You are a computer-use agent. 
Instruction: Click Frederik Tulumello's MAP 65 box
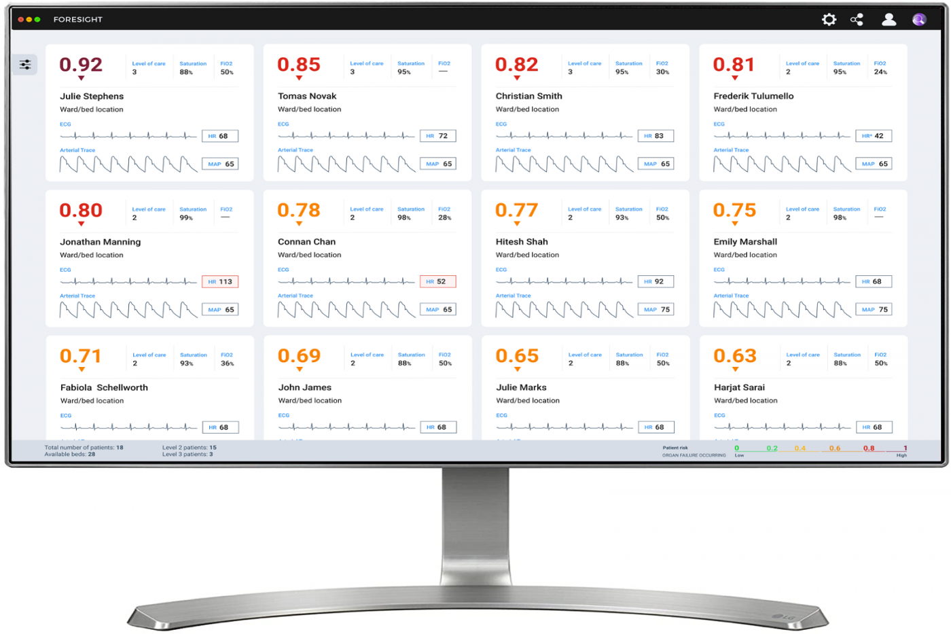pos(874,164)
